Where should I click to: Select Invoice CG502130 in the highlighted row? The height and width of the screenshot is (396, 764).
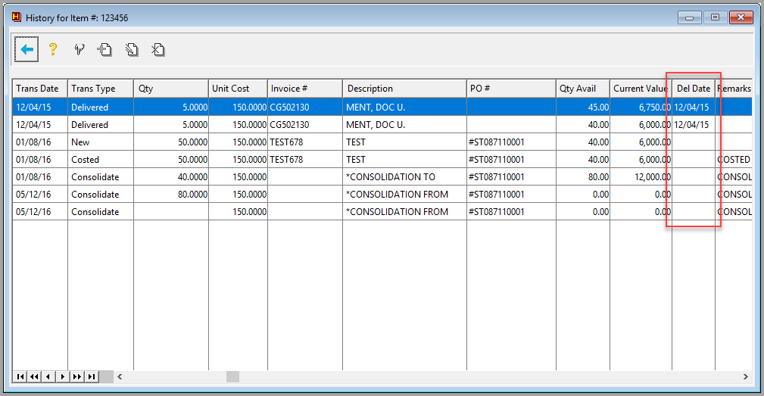point(305,108)
